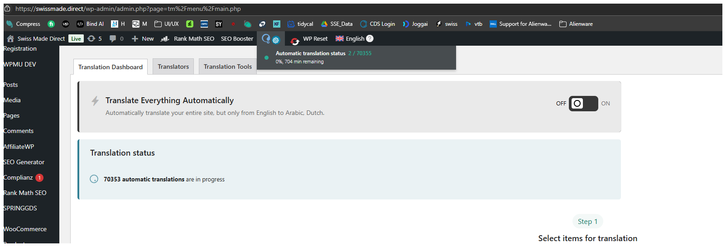This screenshot has width=726, height=247.
Task: Open the vtb bookmark
Action: point(474,24)
